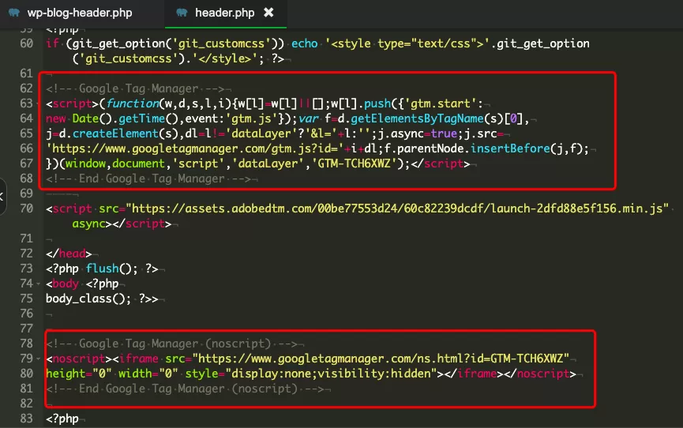
Task: Collapse the code fold at line 79
Action: (x=39, y=359)
